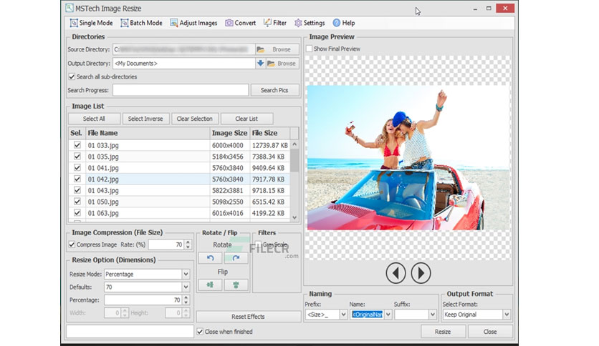The height and width of the screenshot is (346, 599).
Task: Switch to Single Mode
Action: (91, 23)
